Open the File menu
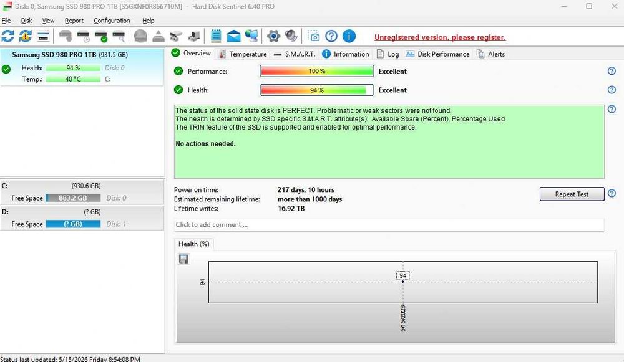The width and height of the screenshot is (624, 362). [6, 21]
